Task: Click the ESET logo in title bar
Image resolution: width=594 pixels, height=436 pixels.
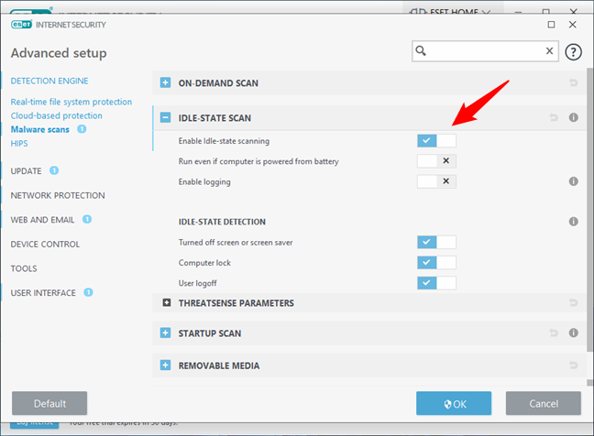Action: (22, 25)
